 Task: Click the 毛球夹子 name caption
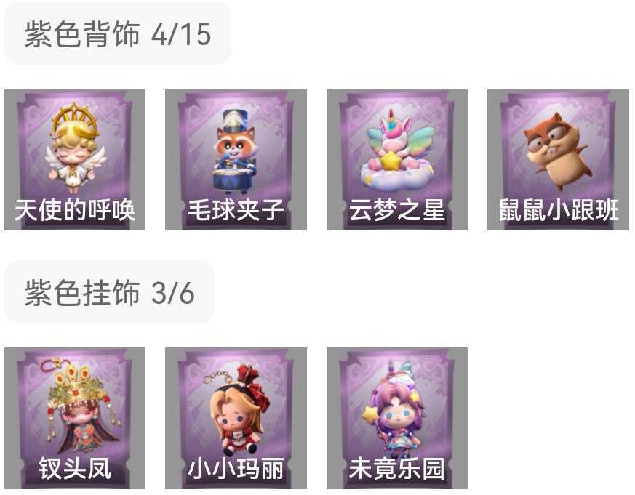(236, 209)
